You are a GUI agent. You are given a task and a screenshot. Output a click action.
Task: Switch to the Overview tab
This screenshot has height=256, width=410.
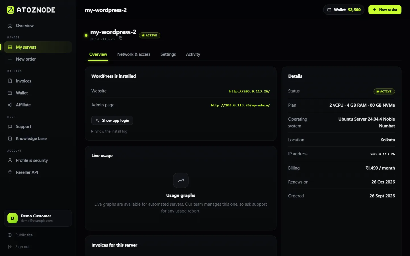[x=98, y=54]
